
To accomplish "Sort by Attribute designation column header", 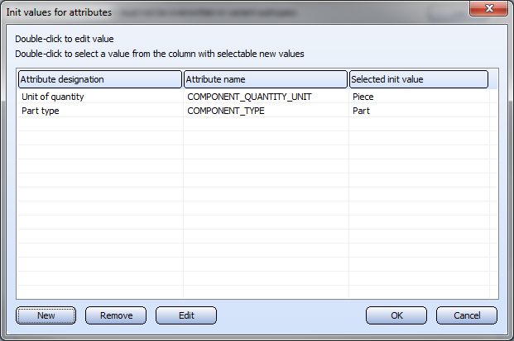I will pyautogui.click(x=99, y=79).
